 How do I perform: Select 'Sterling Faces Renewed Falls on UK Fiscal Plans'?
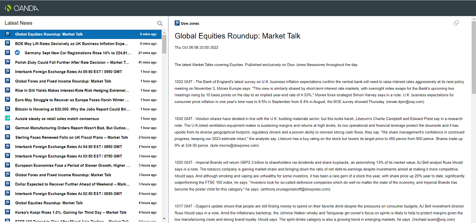[x=81, y=138]
